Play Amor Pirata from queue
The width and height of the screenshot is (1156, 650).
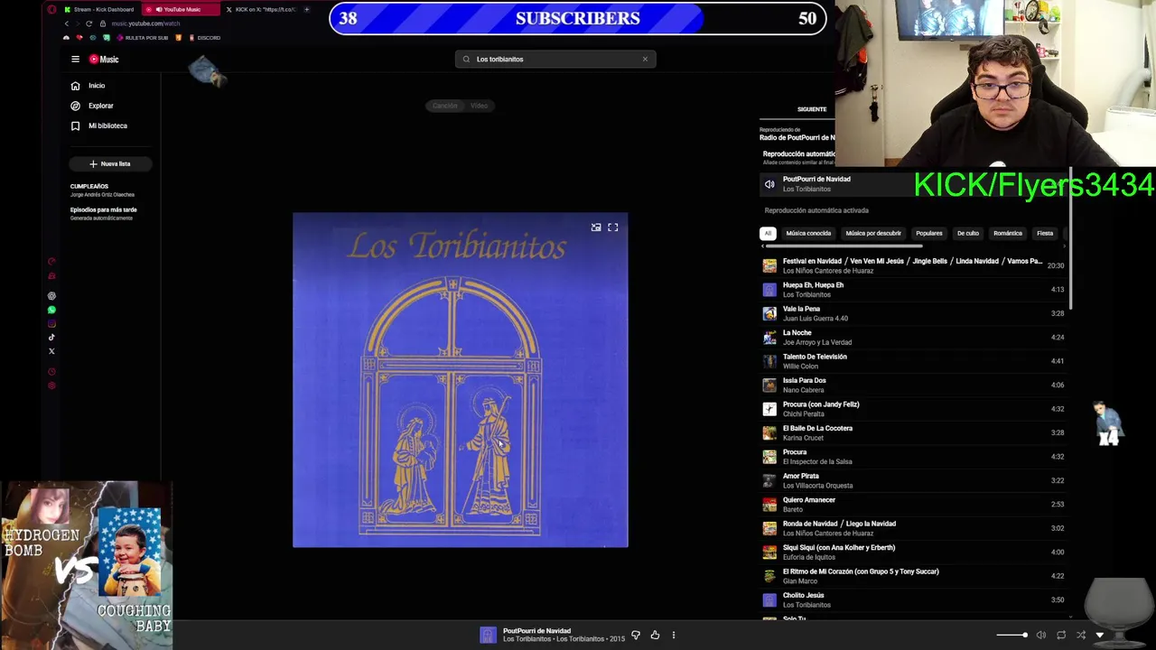tap(912, 481)
